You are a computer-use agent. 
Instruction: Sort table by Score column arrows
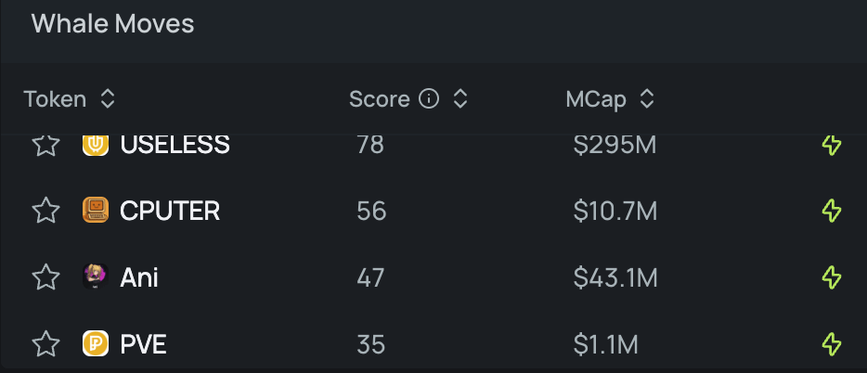460,99
